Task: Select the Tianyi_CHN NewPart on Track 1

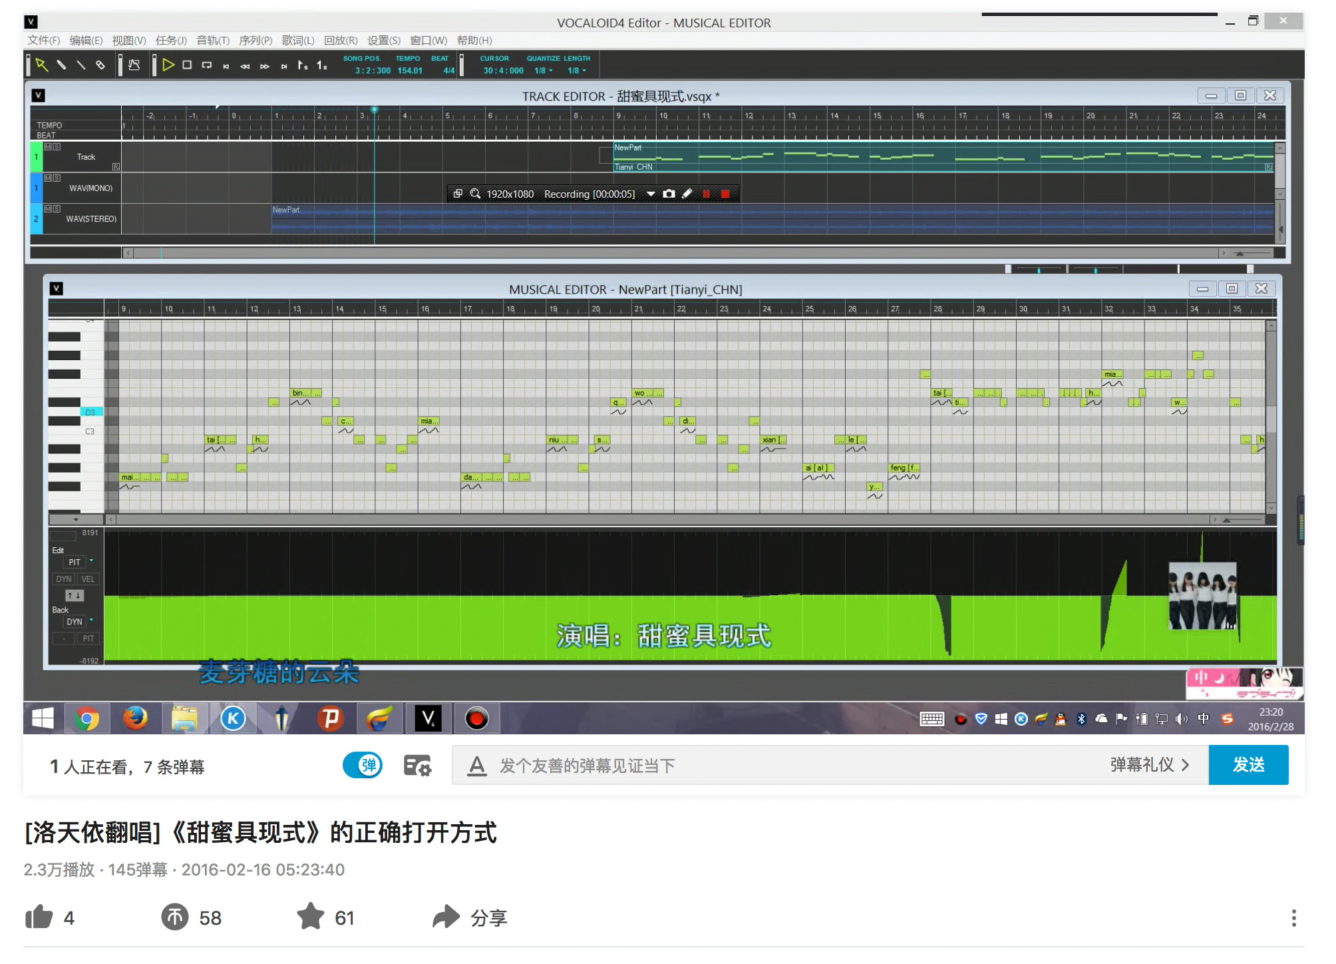Action: pos(943,157)
